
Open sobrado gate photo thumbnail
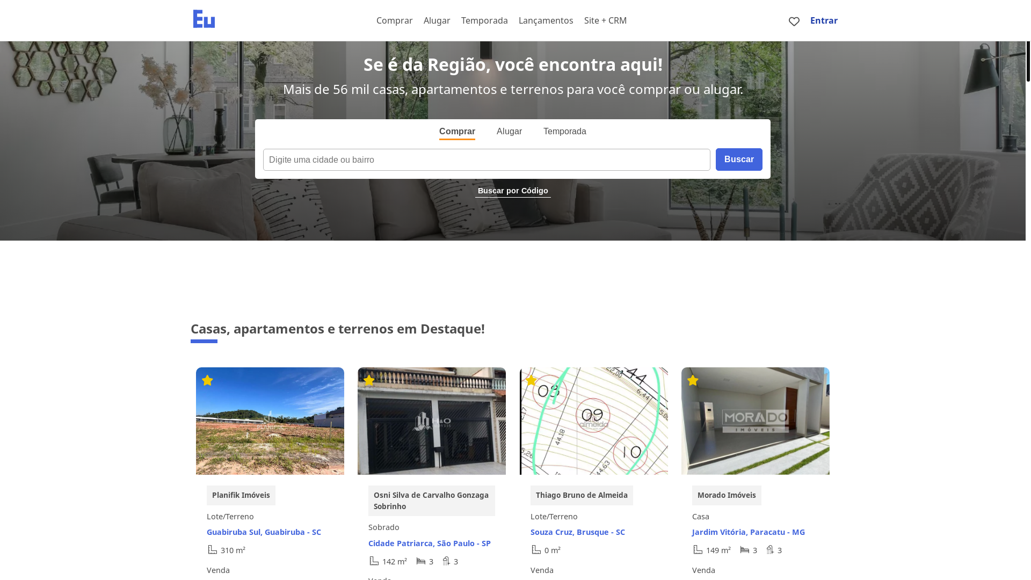pyautogui.click(x=432, y=421)
